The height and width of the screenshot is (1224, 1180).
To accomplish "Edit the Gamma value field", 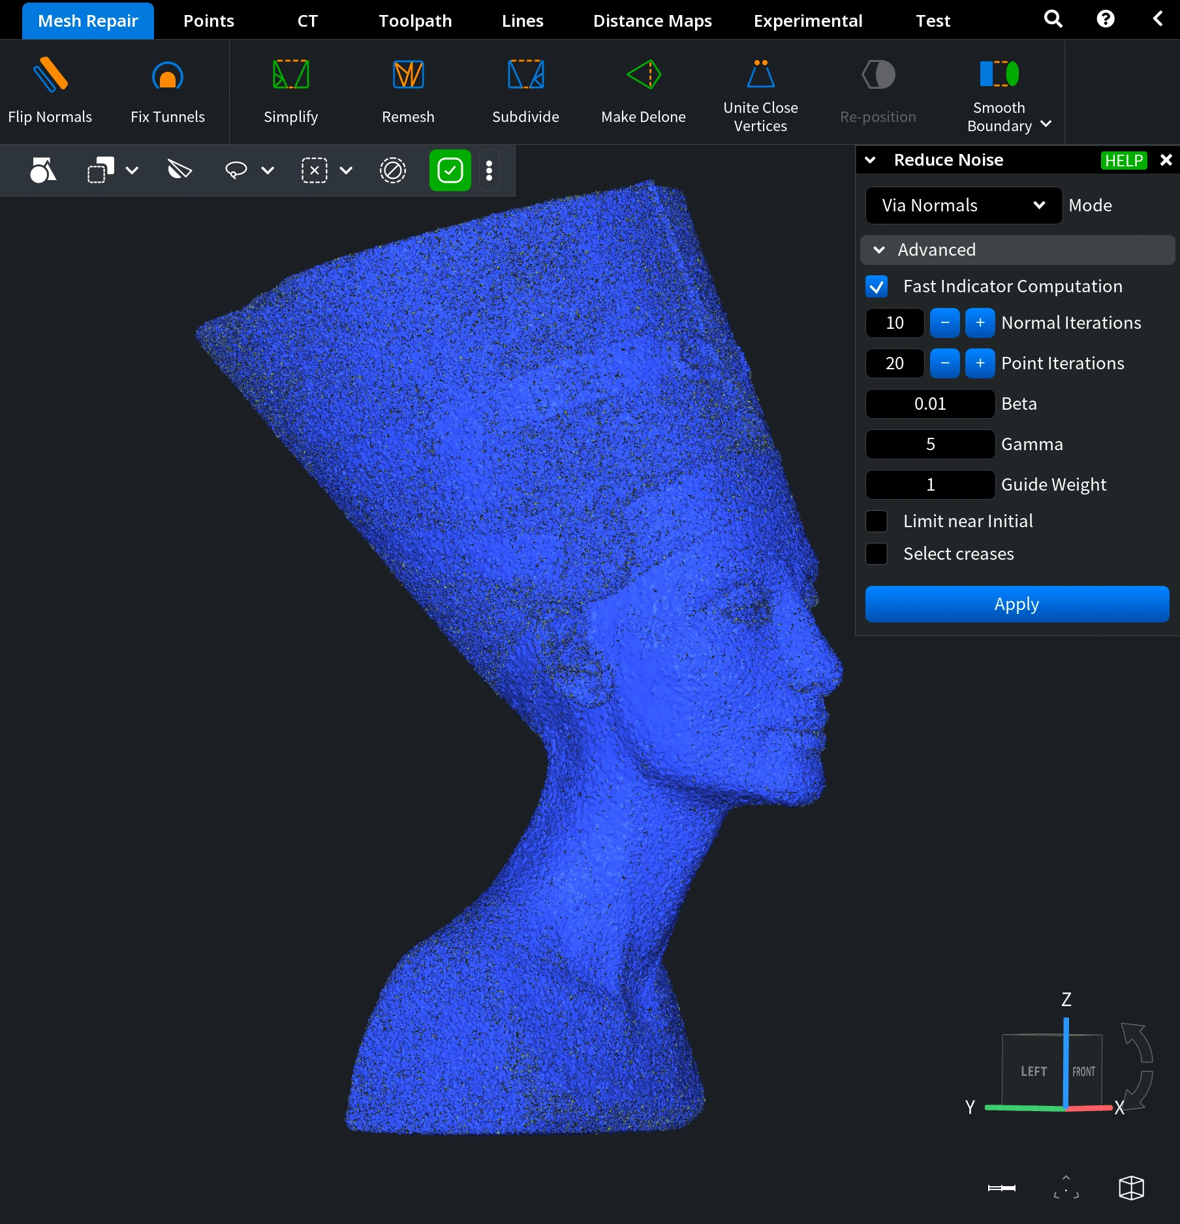I will [x=930, y=444].
